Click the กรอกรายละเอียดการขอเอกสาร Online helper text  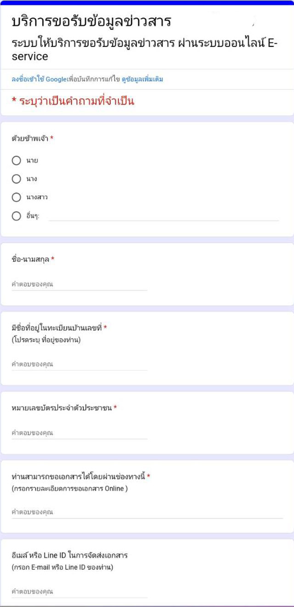coord(70,489)
